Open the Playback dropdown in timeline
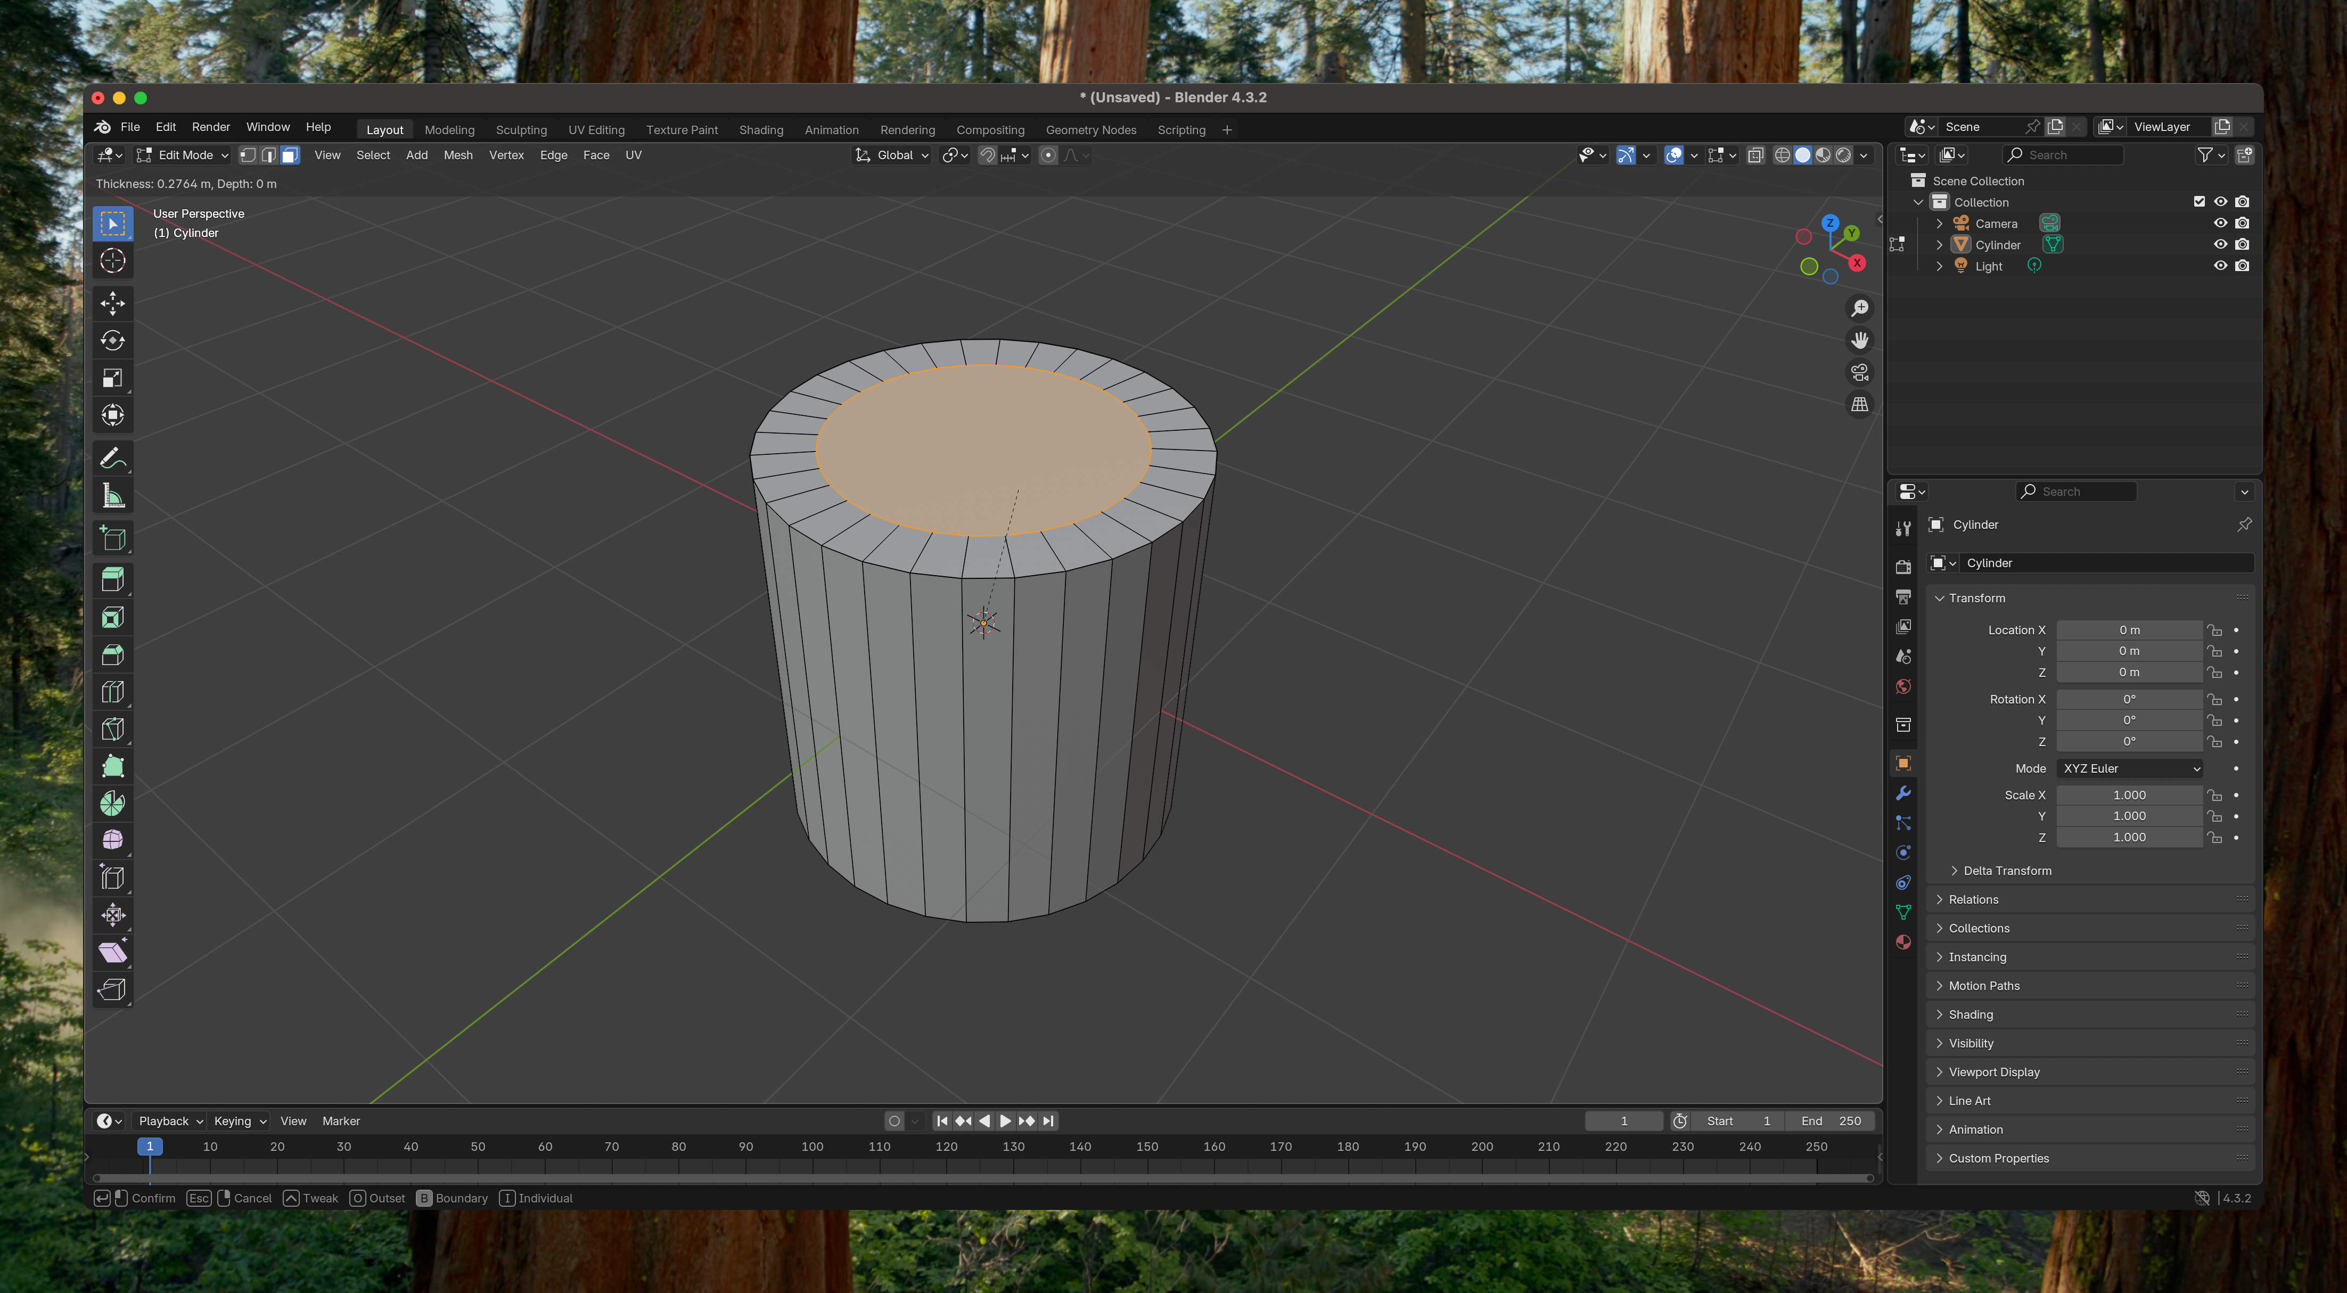Image resolution: width=2347 pixels, height=1293 pixels. 169,1121
